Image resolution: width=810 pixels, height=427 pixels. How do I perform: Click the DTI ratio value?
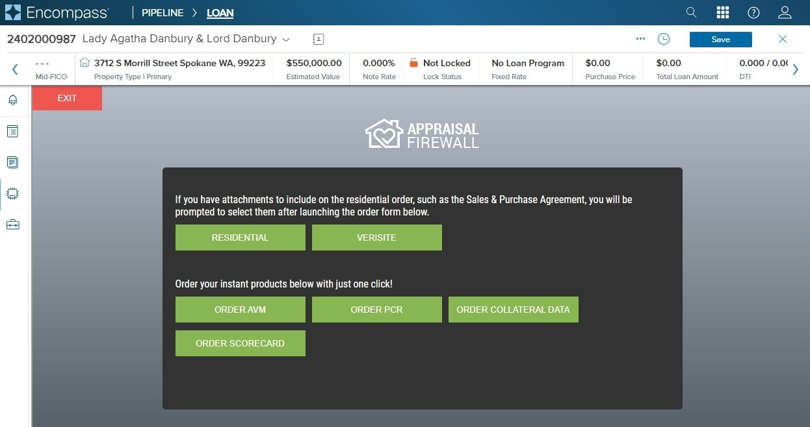[x=764, y=63]
